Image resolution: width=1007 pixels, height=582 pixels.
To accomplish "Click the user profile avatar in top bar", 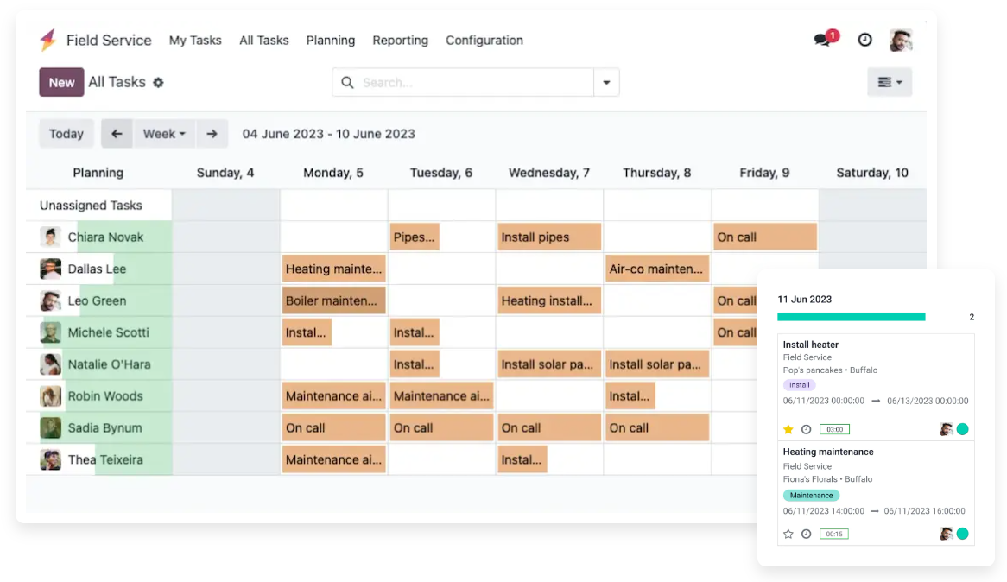I will coord(901,40).
